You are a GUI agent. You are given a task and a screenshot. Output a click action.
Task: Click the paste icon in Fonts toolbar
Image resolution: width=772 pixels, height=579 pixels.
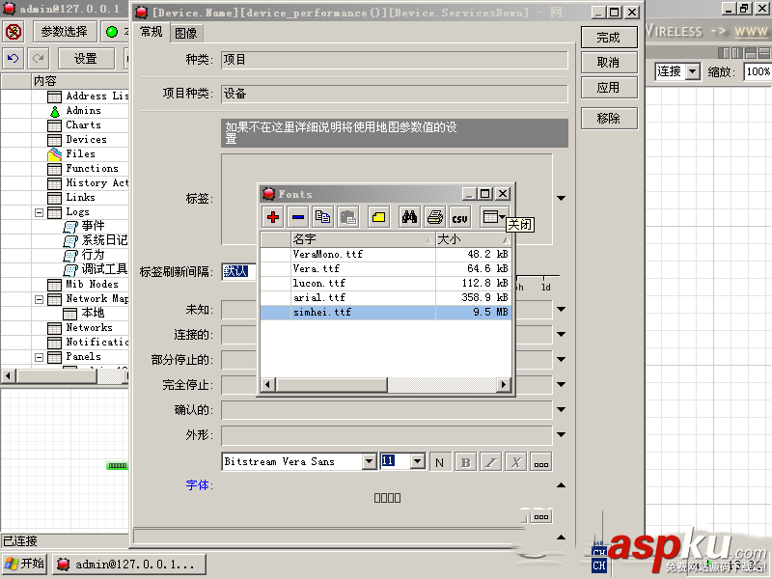point(348,217)
